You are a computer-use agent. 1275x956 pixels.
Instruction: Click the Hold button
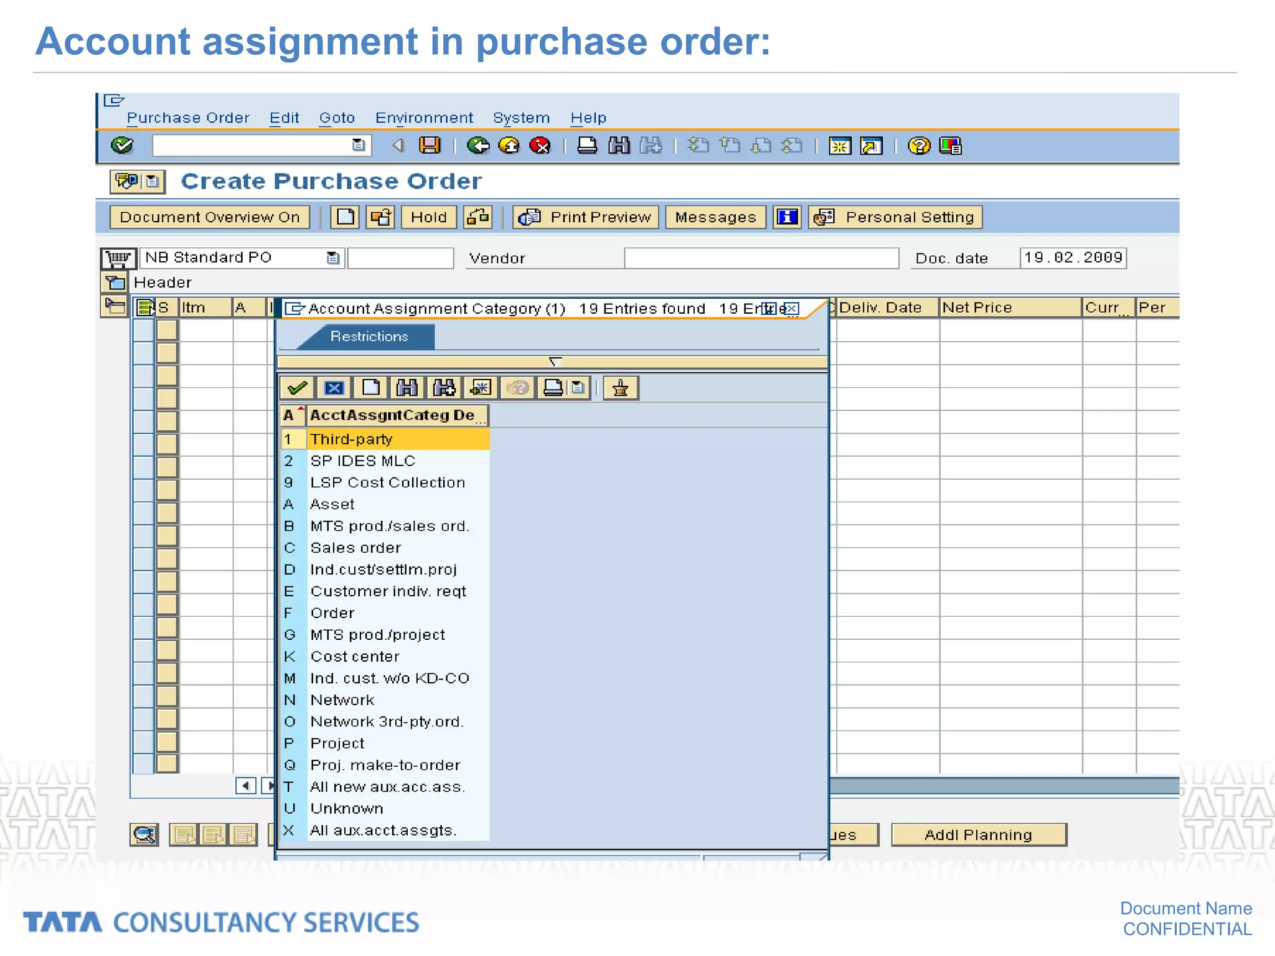tap(429, 217)
